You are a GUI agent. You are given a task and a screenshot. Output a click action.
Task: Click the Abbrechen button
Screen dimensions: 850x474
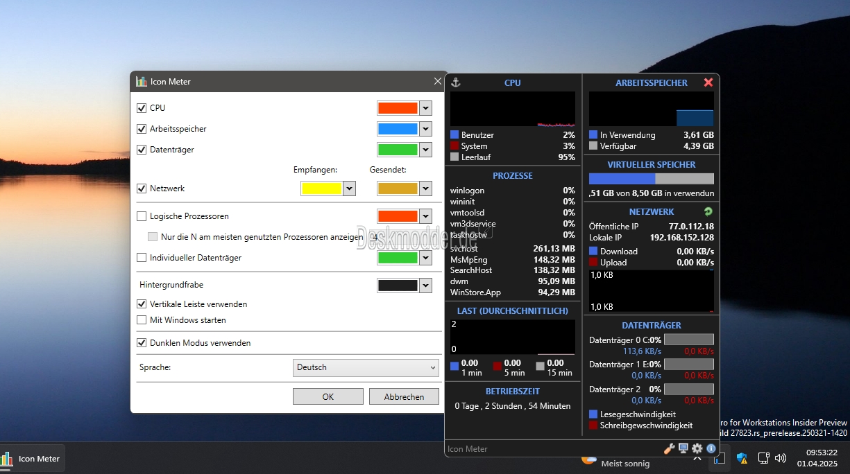404,396
